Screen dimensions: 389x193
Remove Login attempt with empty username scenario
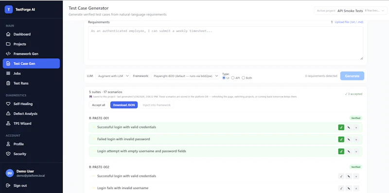point(356,151)
